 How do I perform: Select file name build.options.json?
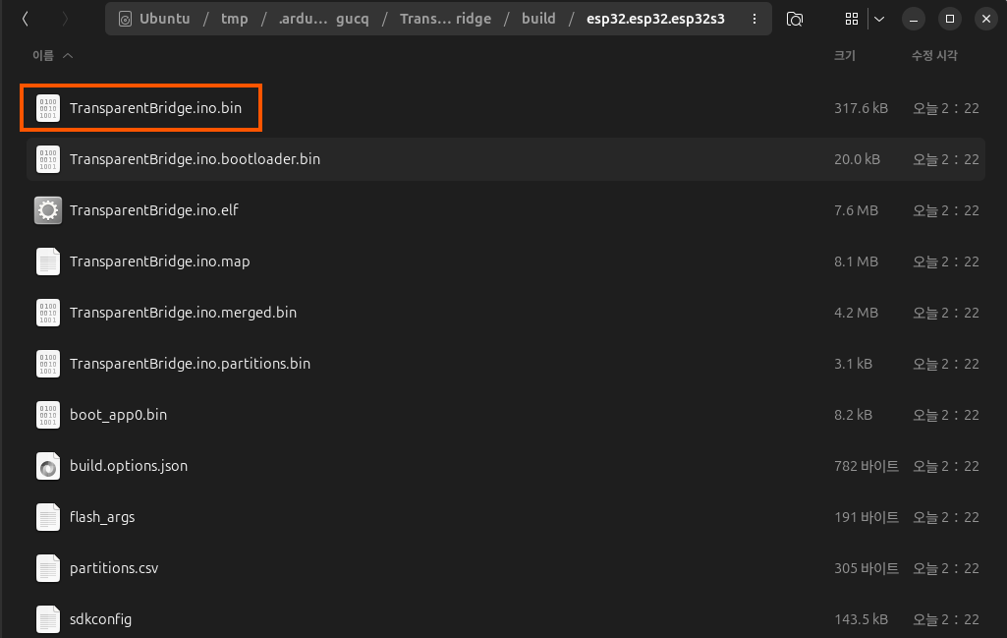[129, 466]
